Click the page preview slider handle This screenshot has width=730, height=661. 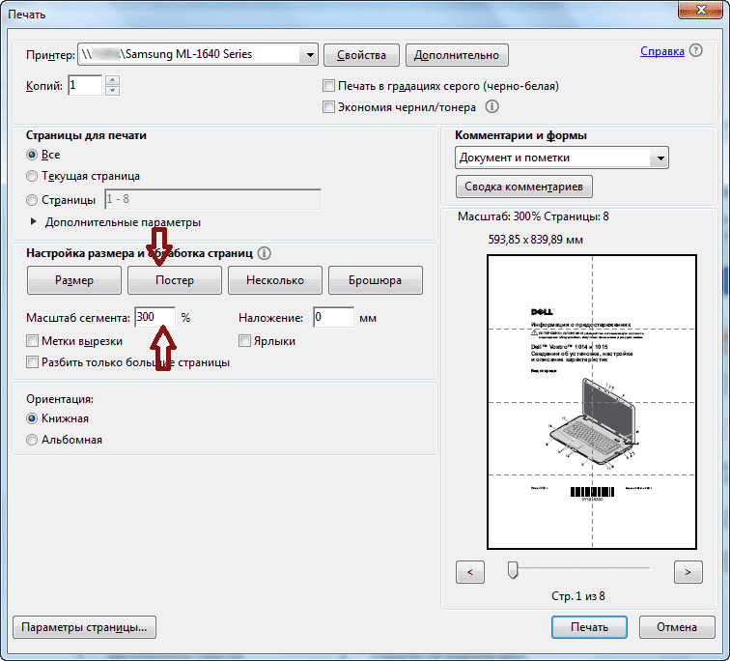[513, 570]
